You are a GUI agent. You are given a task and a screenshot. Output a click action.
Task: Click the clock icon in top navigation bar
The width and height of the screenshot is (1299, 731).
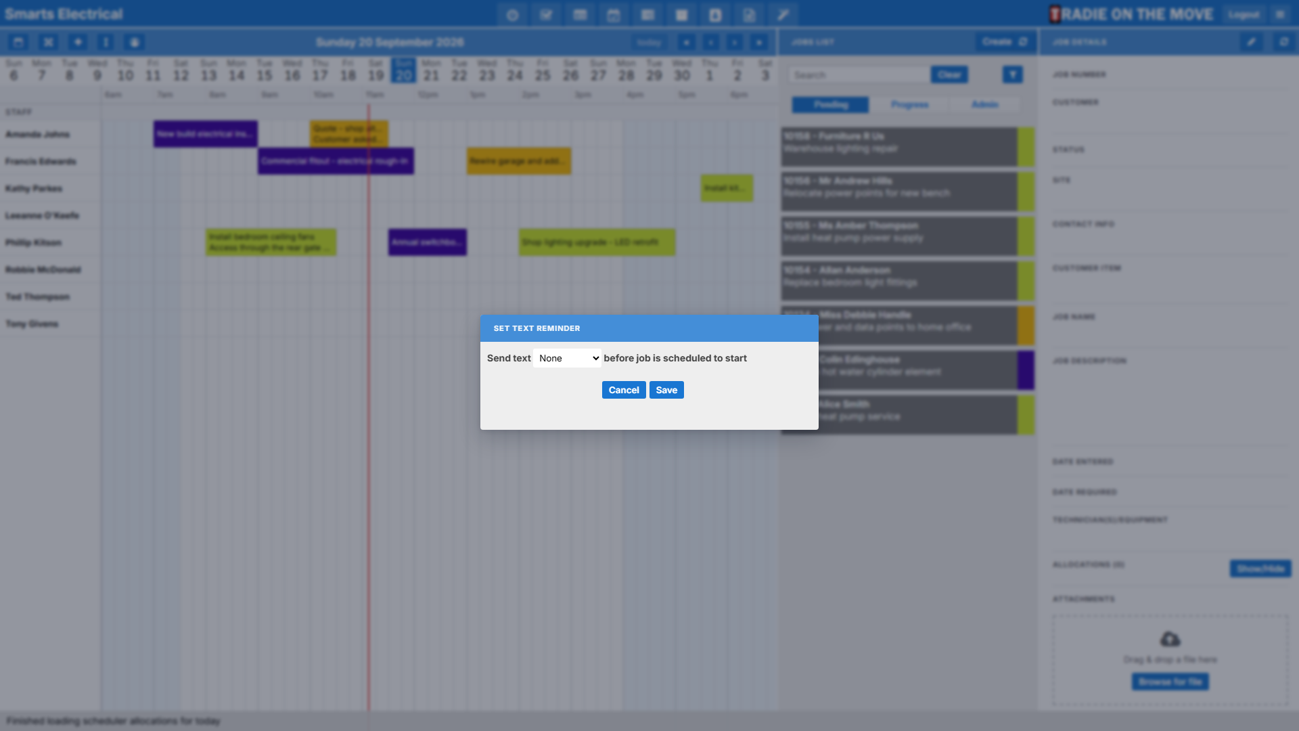click(512, 15)
